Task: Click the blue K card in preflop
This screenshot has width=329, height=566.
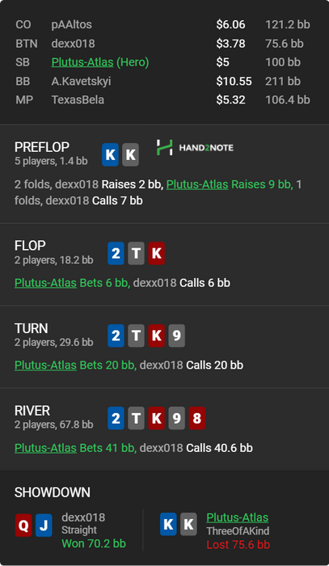Action: point(110,154)
